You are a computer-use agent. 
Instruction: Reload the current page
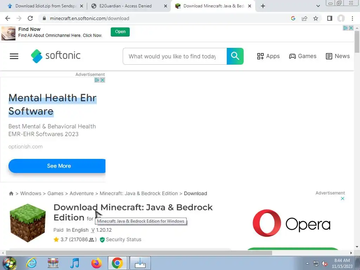[x=30, y=18]
